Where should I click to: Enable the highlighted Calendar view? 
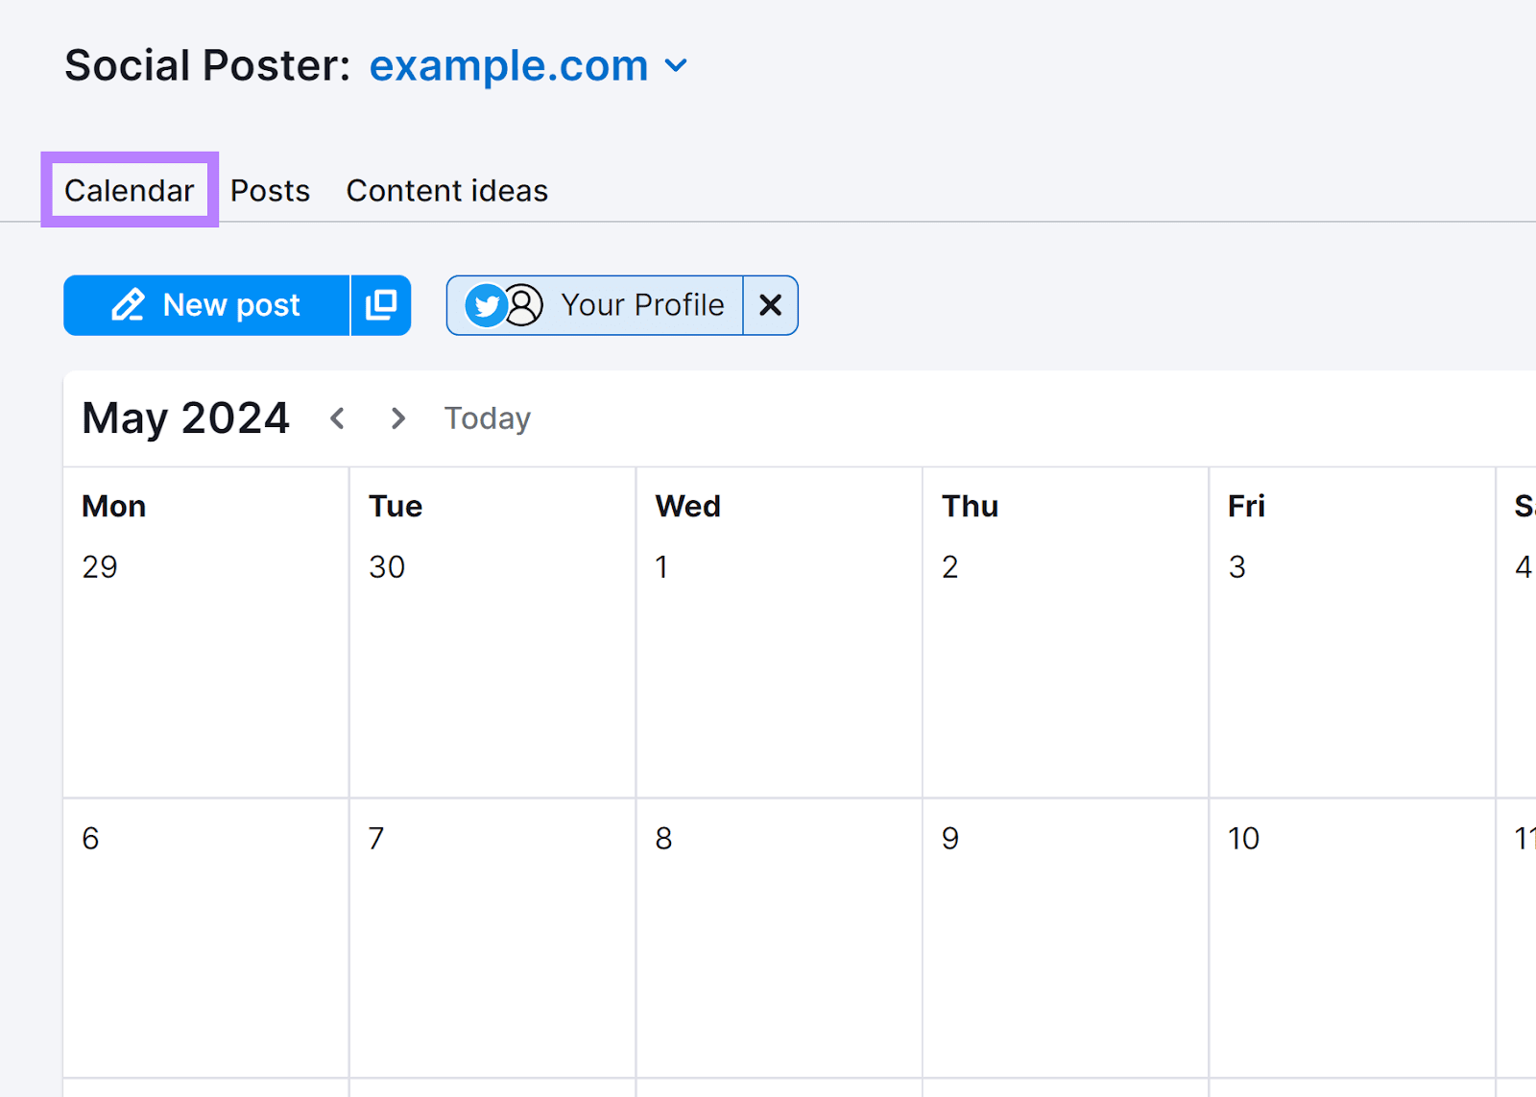(x=129, y=190)
